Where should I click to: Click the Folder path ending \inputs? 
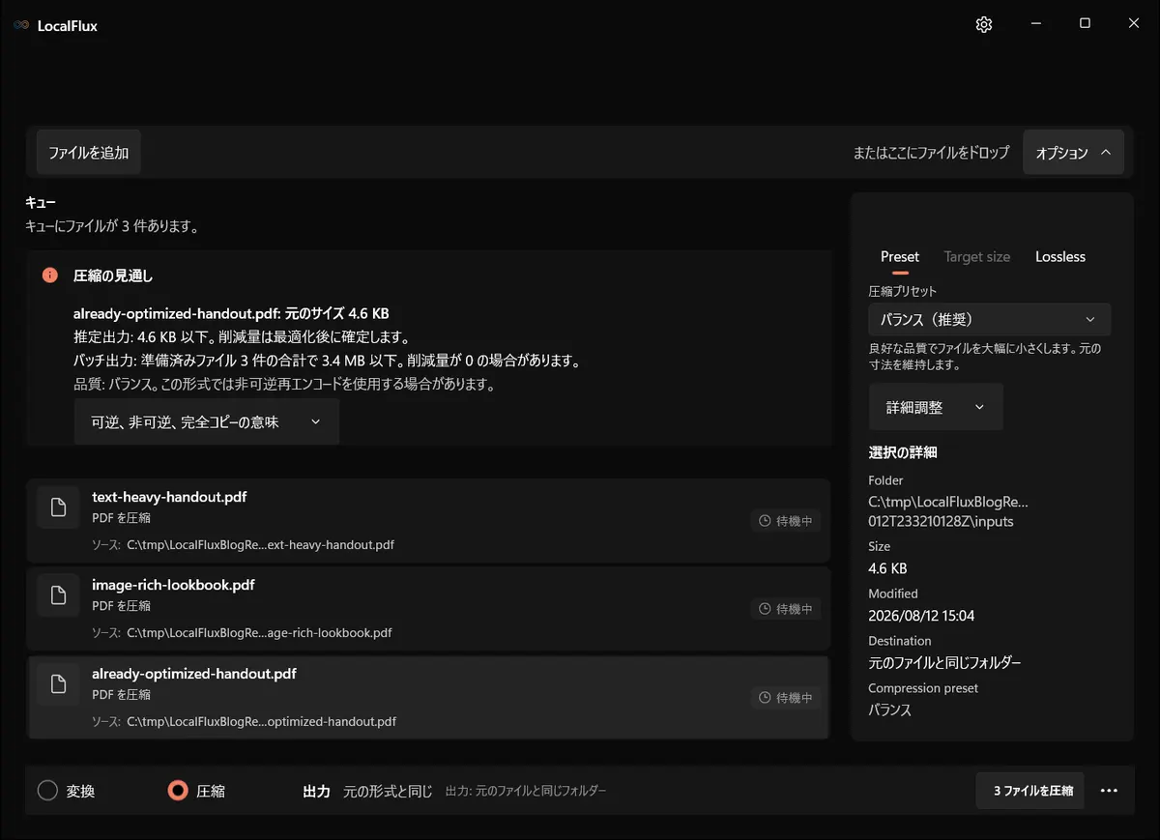pos(948,511)
